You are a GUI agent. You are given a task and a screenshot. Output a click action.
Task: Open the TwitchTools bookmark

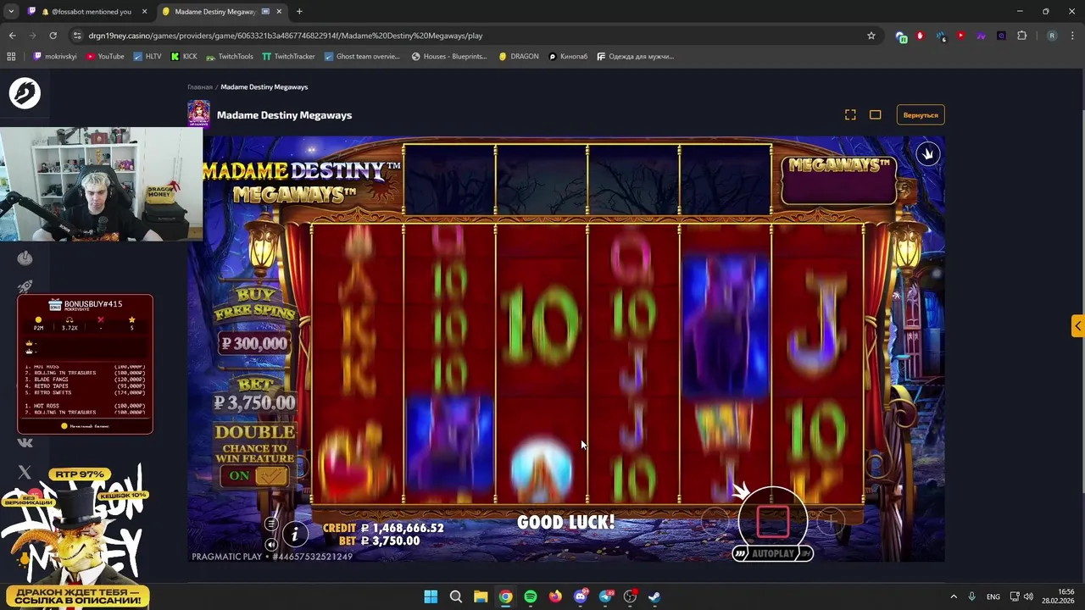[x=229, y=57]
